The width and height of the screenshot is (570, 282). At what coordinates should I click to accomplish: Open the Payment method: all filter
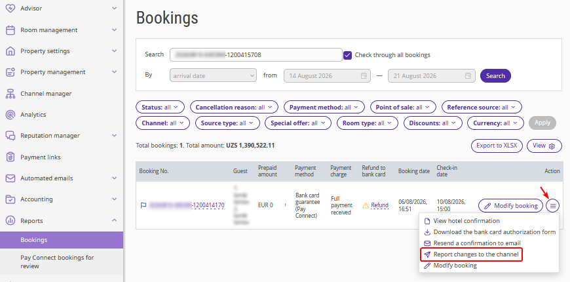(x=324, y=108)
